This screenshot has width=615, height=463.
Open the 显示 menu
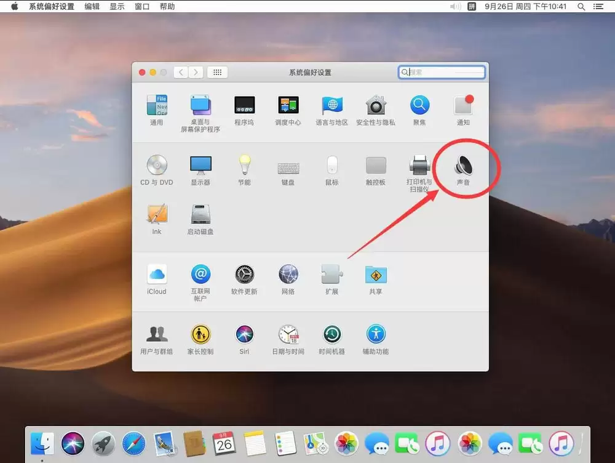[x=117, y=6]
